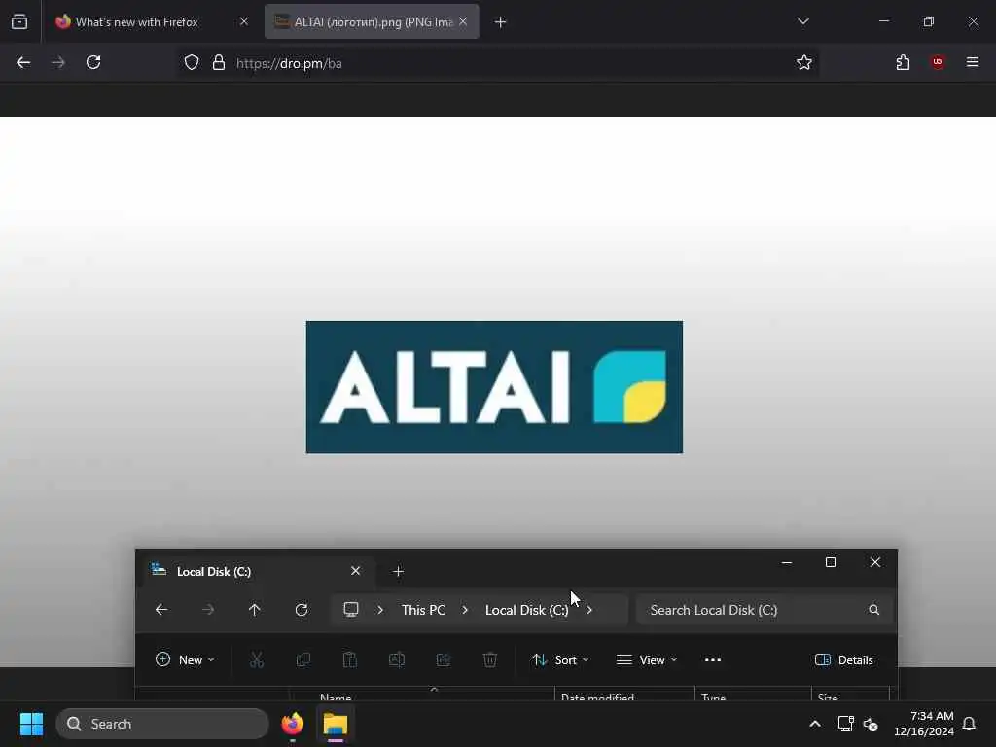Go back in Firefox
The height and width of the screenshot is (747, 996).
[x=23, y=62]
